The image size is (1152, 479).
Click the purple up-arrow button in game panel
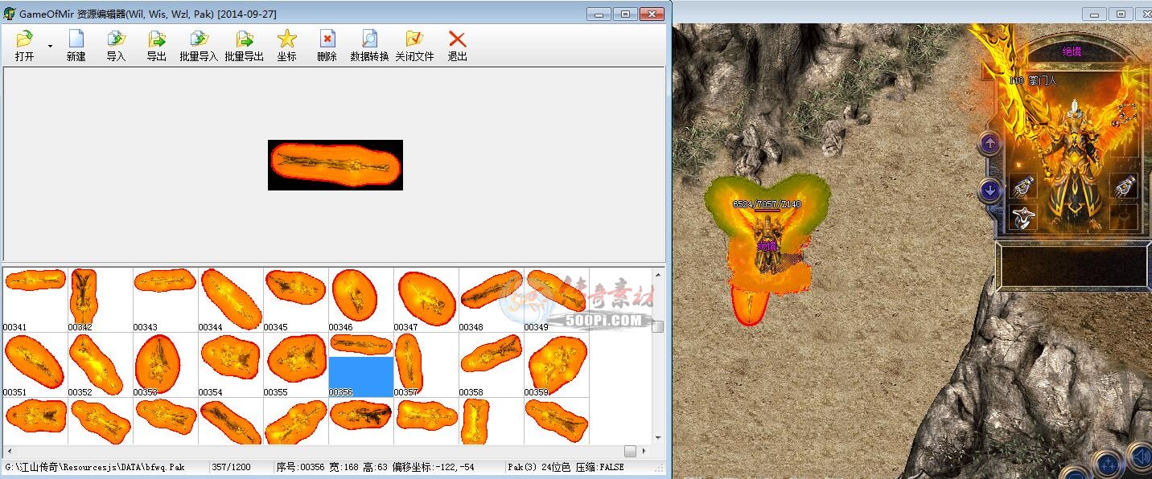coord(990,144)
